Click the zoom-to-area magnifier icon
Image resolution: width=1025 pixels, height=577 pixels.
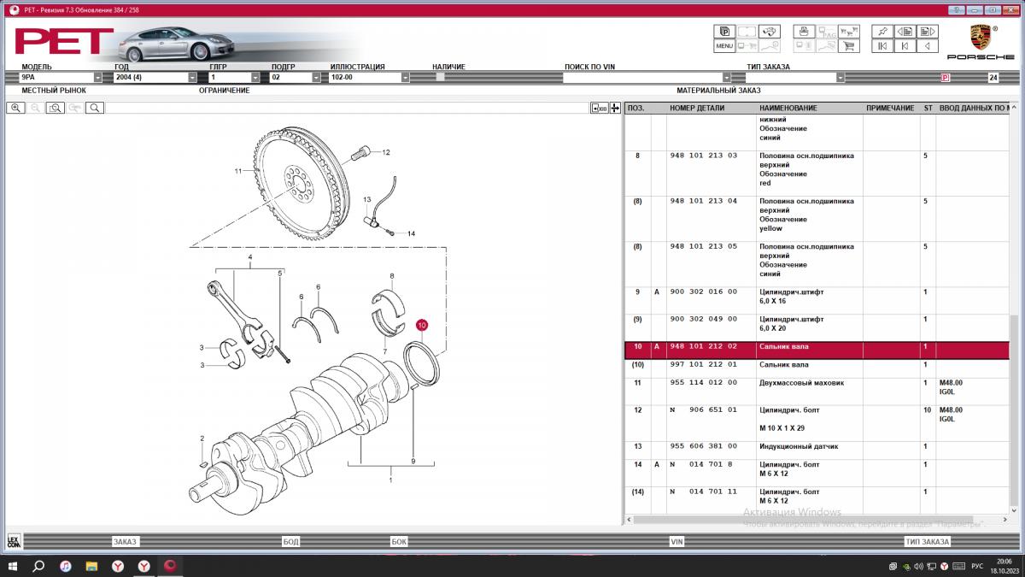(x=55, y=108)
